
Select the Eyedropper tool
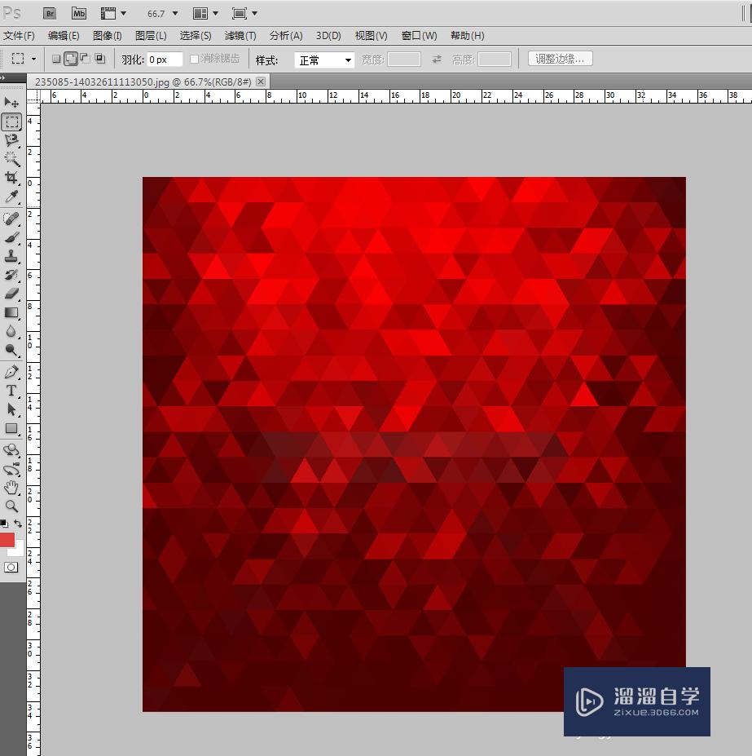tap(11, 197)
